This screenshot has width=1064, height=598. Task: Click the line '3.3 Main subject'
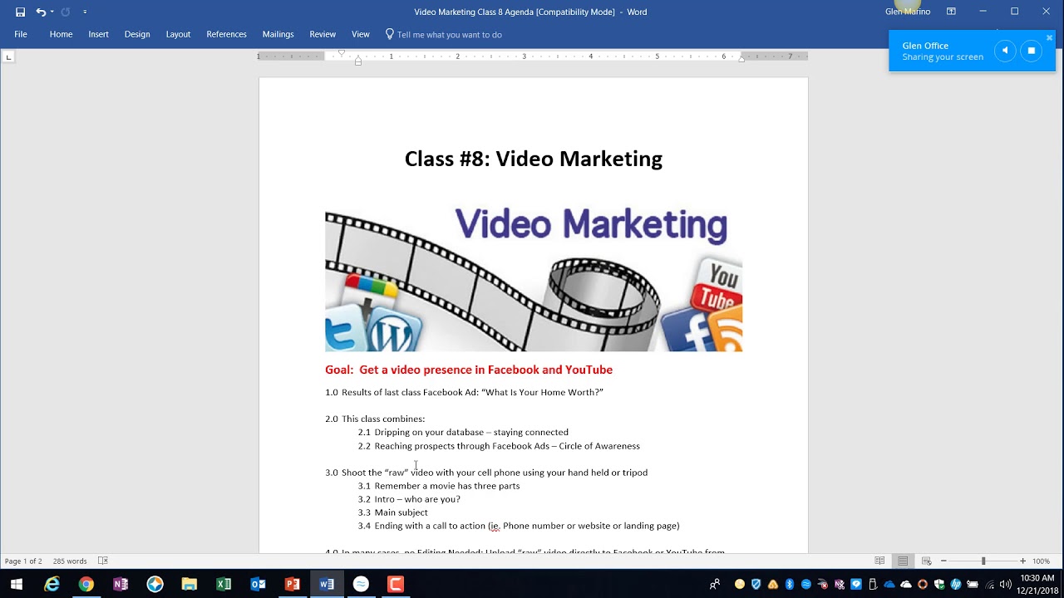pyautogui.click(x=393, y=512)
